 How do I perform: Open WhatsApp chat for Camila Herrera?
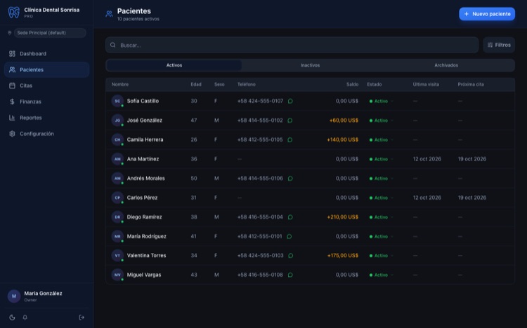tap(290, 140)
